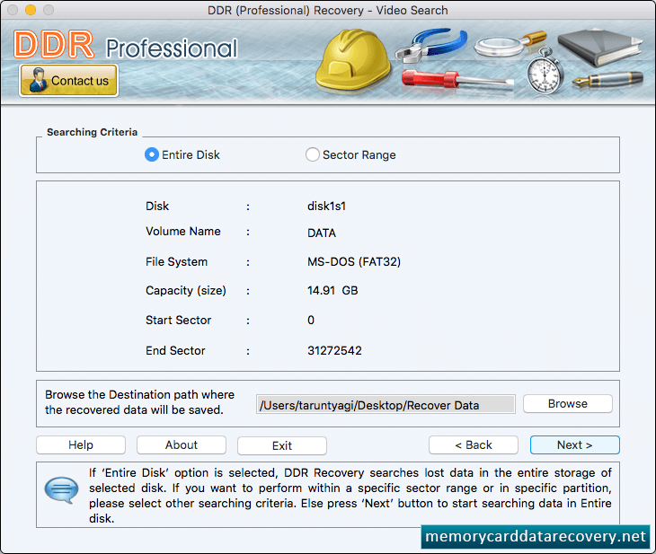Click the end sector value '31272542'
656x554 pixels.
(x=334, y=350)
